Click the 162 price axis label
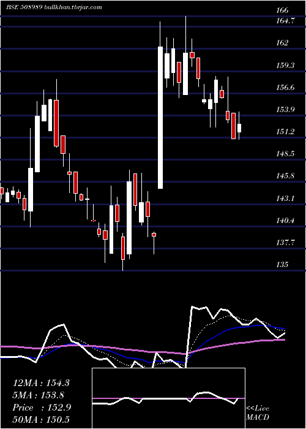The width and height of the screenshot is (306, 429). [x=283, y=43]
